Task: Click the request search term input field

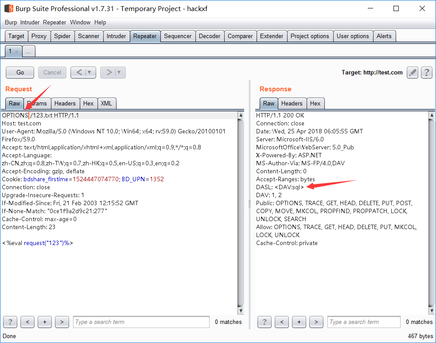Action: [141, 322]
